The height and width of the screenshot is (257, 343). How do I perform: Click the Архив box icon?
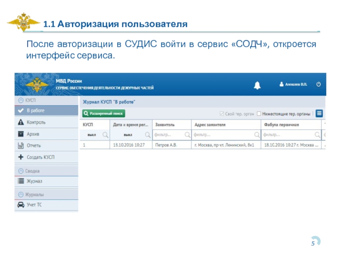coord(21,134)
